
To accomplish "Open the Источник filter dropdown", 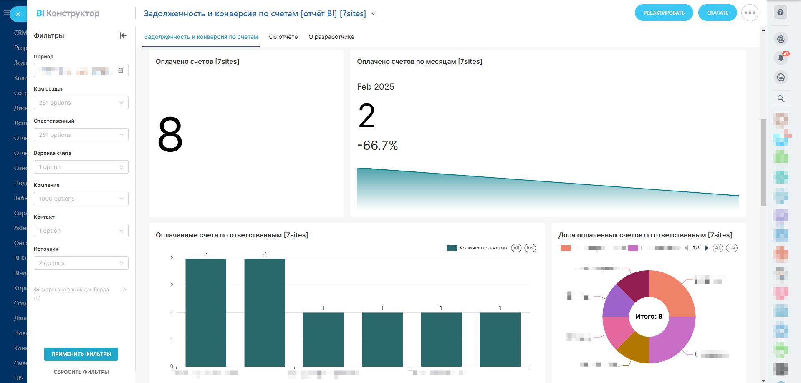I will point(81,263).
